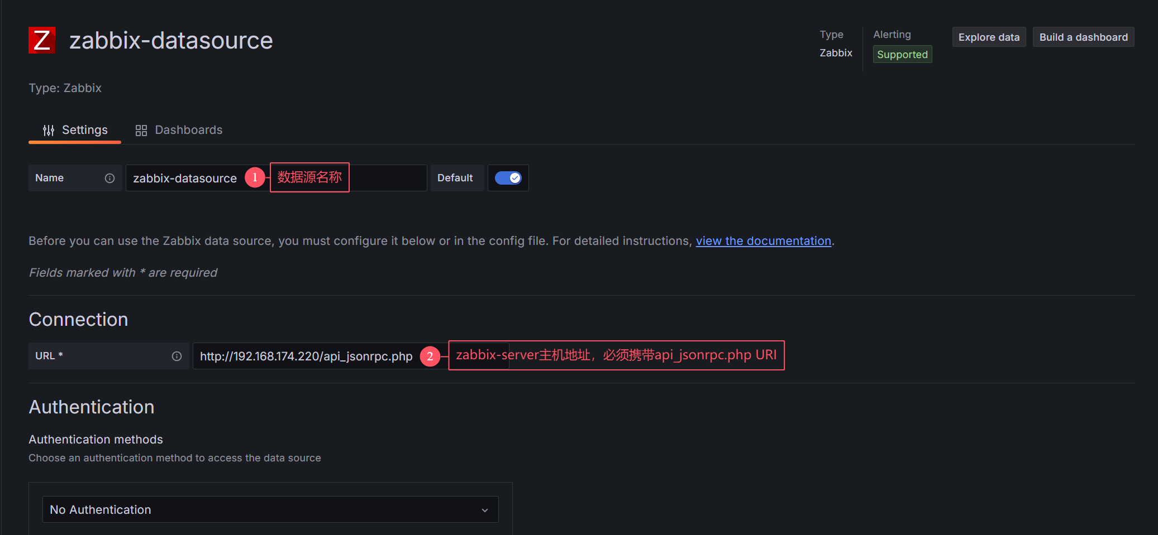Viewport: 1158px width, 535px height.
Task: Click the info icon beside URL
Action: (177, 356)
